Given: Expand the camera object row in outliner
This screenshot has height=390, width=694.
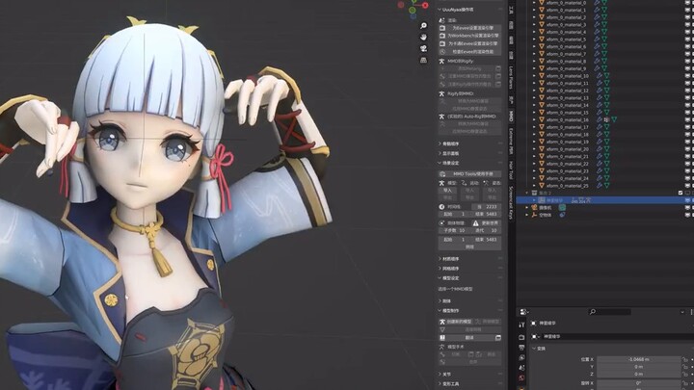Looking at the screenshot, I should coord(527,207).
